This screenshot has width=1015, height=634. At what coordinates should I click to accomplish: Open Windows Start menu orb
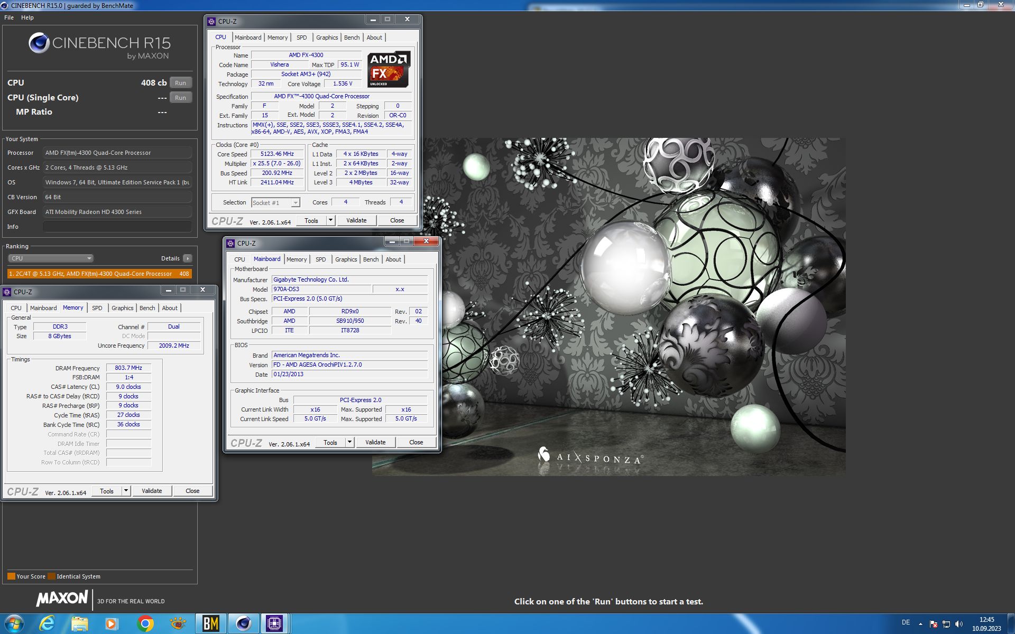coord(14,624)
